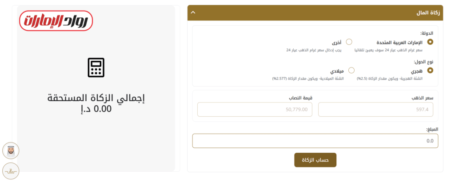Open the Emirati avatar assistant icon

click(x=11, y=151)
